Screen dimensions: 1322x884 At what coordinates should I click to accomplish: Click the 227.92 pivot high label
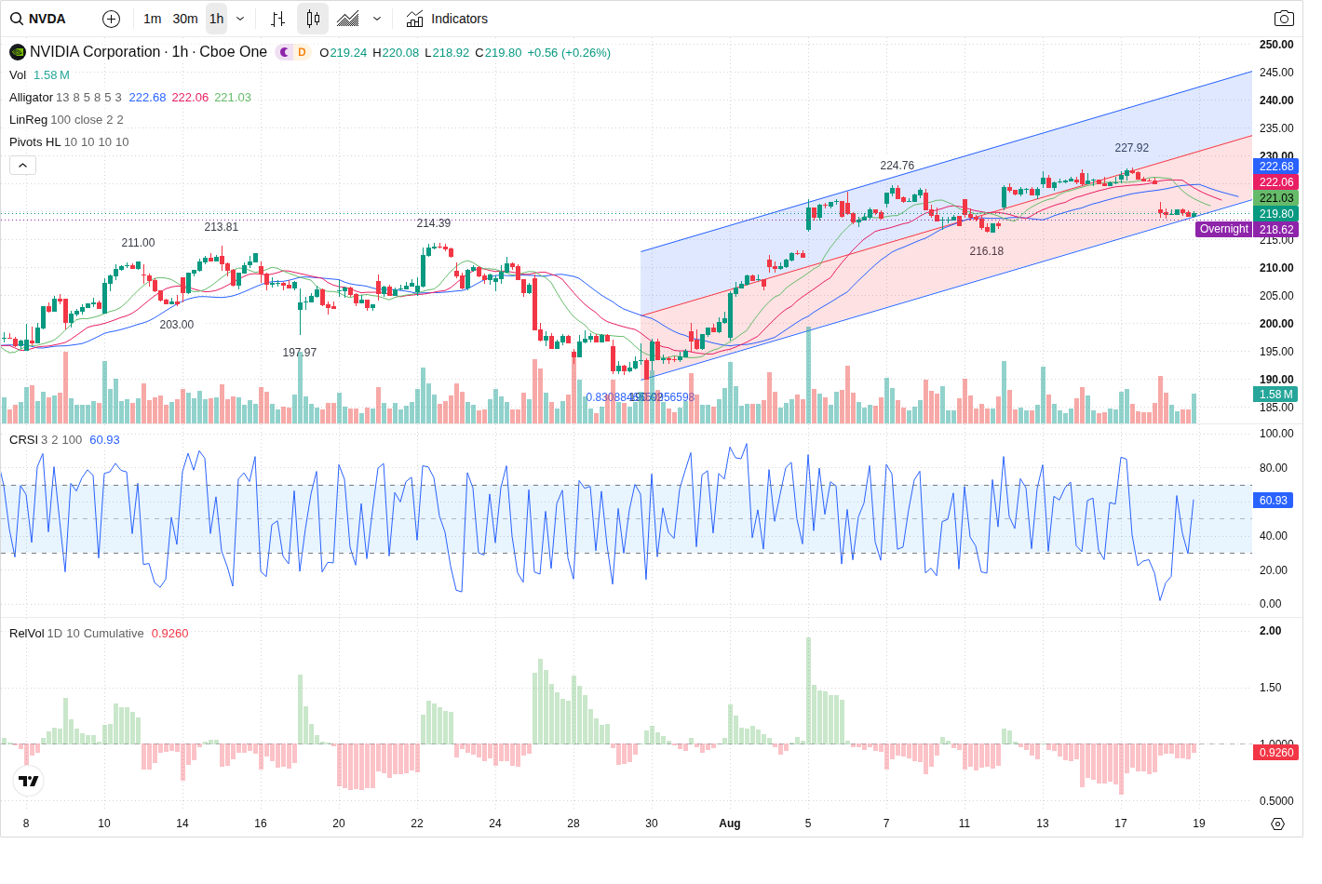pos(1131,148)
